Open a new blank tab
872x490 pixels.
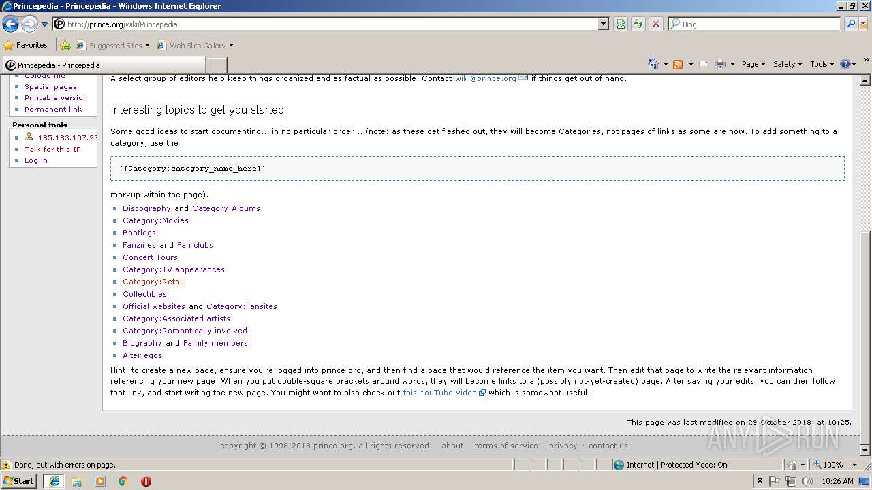click(217, 65)
